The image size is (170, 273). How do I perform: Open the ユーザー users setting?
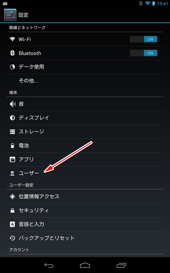tap(85, 173)
